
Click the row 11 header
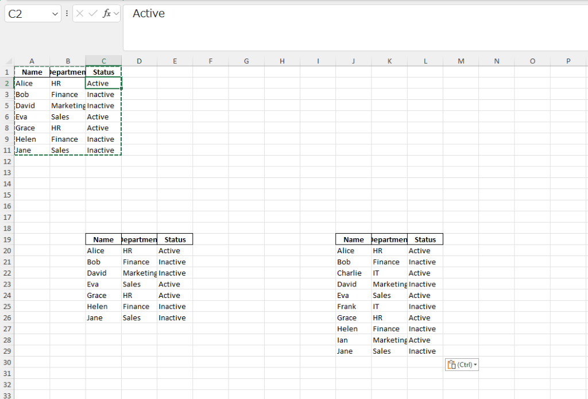tap(6, 150)
